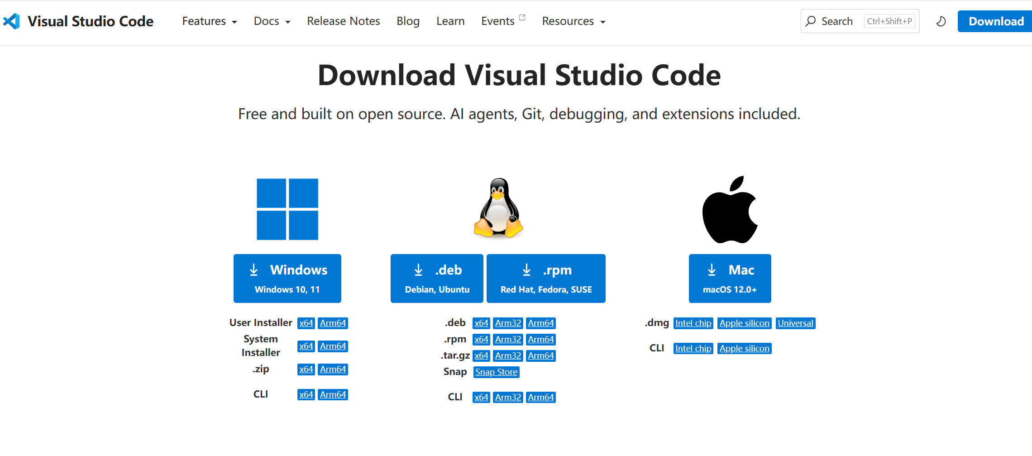This screenshot has height=456, width=1032.
Task: Select Arm32 for Linux CLI row
Action: pos(508,398)
